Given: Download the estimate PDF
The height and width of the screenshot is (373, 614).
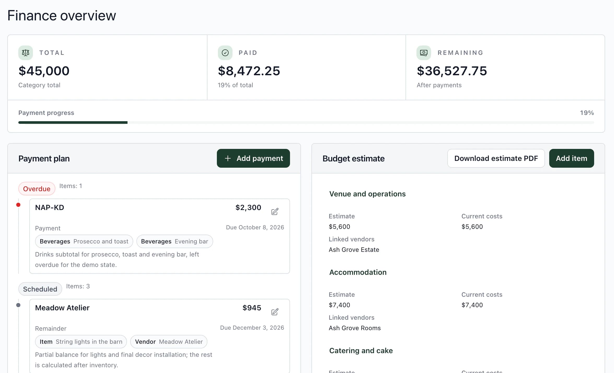Looking at the screenshot, I should point(496,158).
